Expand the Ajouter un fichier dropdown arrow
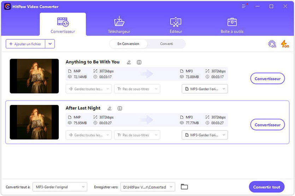 point(50,44)
